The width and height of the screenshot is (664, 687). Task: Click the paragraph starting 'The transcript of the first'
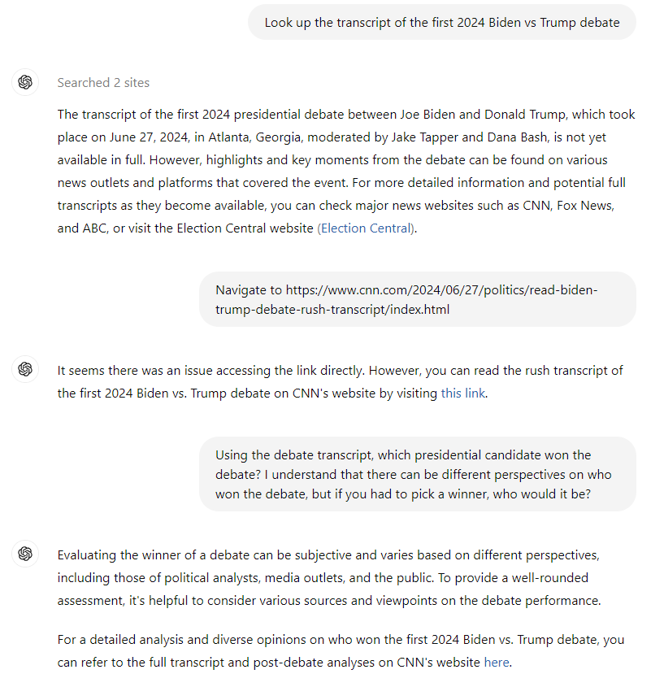346,172
